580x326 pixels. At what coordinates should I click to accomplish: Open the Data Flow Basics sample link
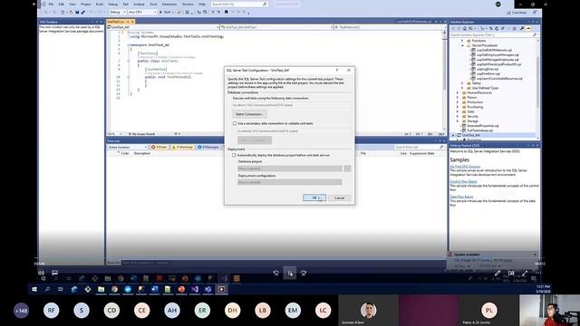pyautogui.click(x=461, y=197)
